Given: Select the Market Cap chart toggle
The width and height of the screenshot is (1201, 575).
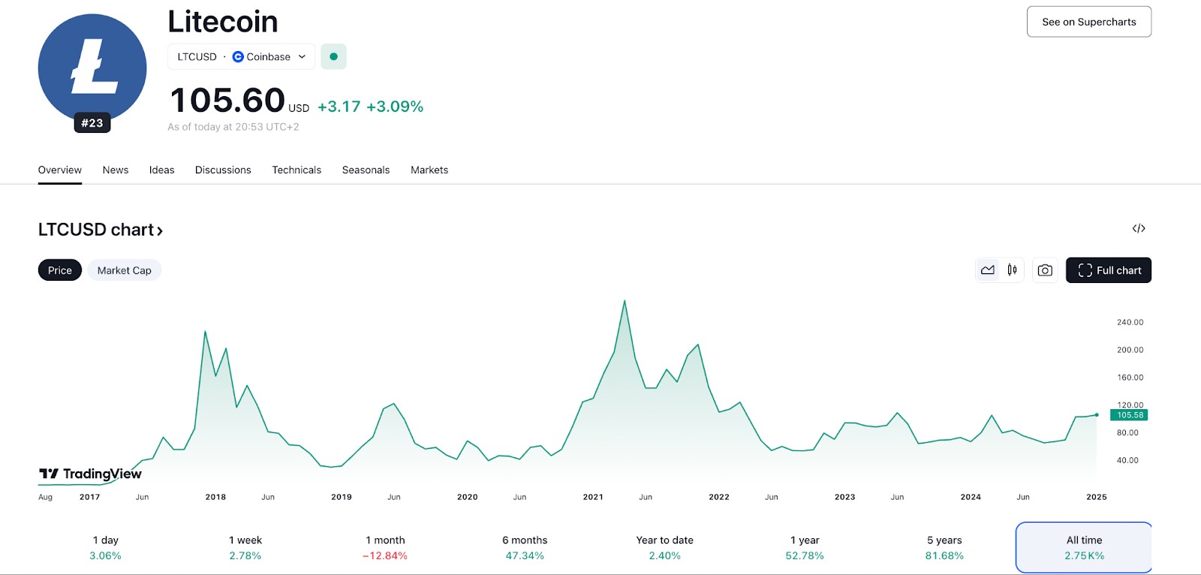Looking at the screenshot, I should point(125,270).
